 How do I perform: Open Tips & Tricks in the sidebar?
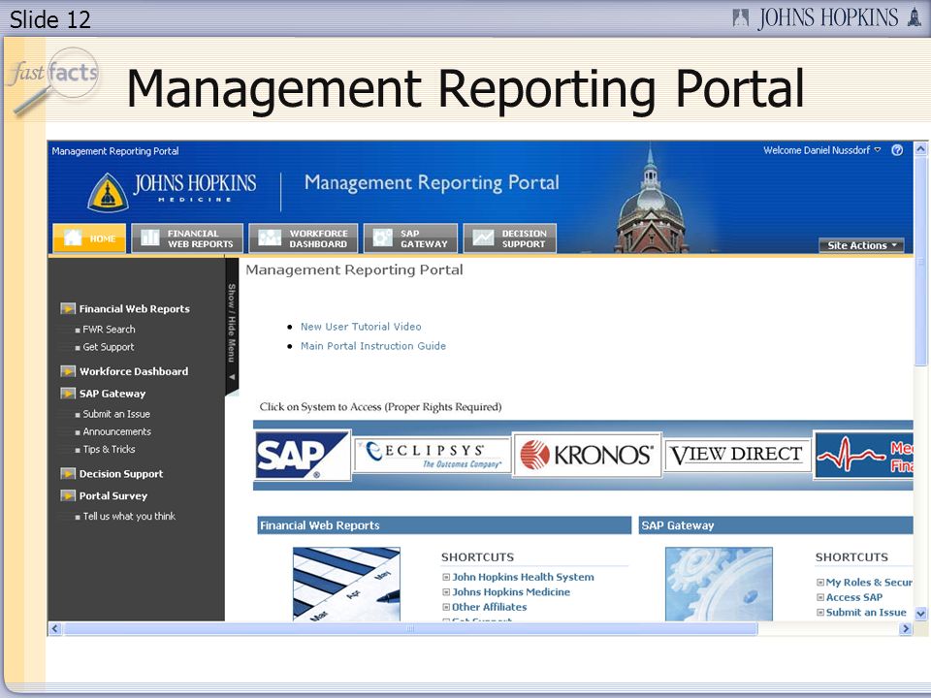(x=109, y=449)
